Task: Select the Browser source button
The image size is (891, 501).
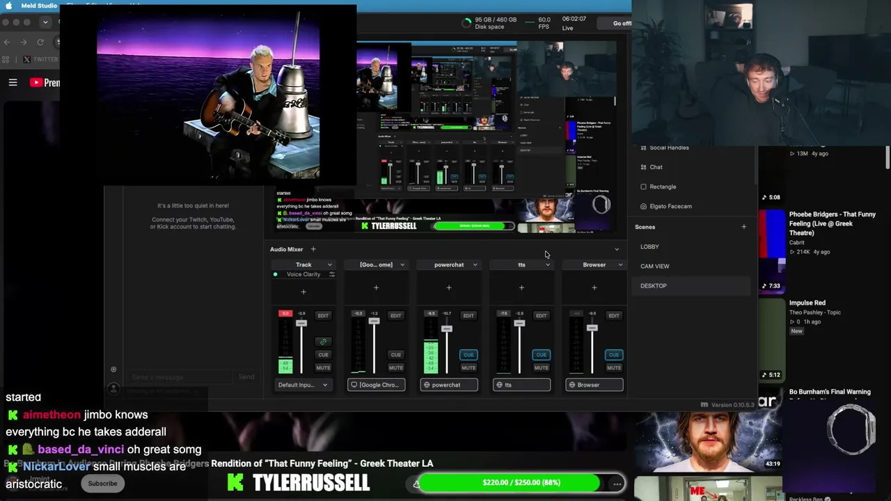Action: (594, 385)
